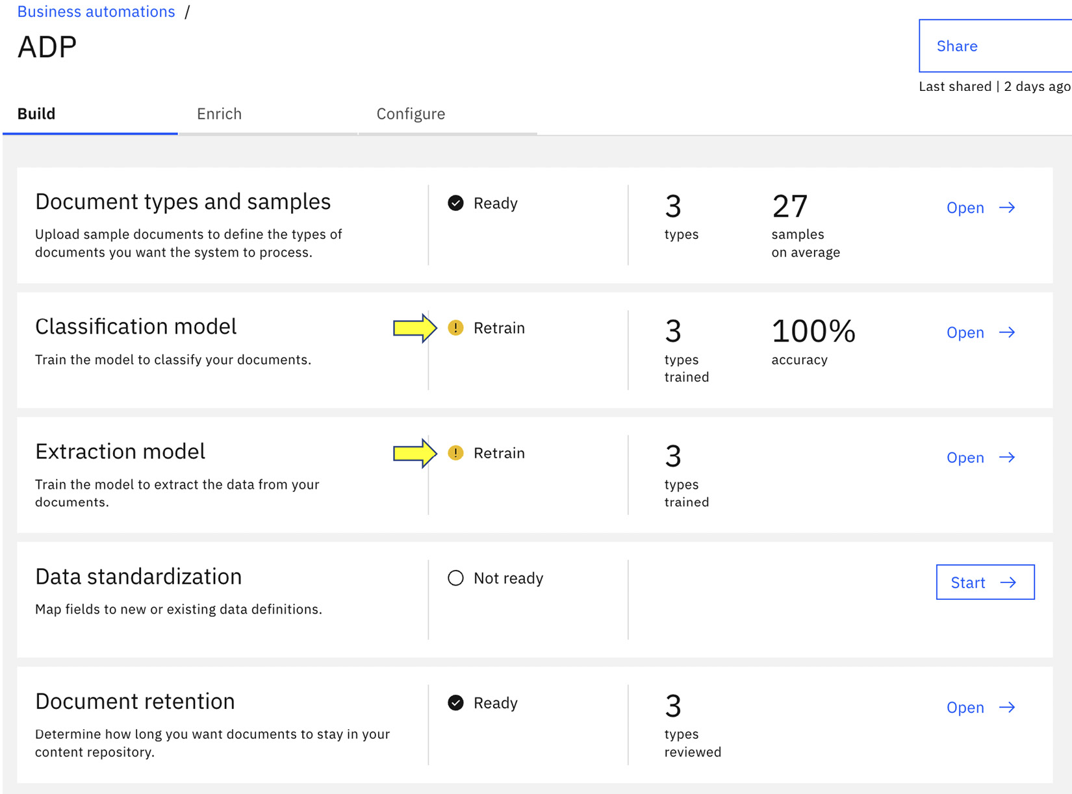Click 'Retrain' status text in Extraction model row

click(499, 453)
